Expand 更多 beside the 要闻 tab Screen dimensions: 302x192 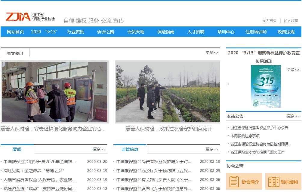click(x=99, y=149)
